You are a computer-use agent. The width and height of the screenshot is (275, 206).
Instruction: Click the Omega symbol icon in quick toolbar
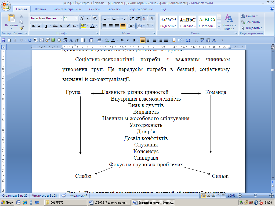[x=188, y=40]
